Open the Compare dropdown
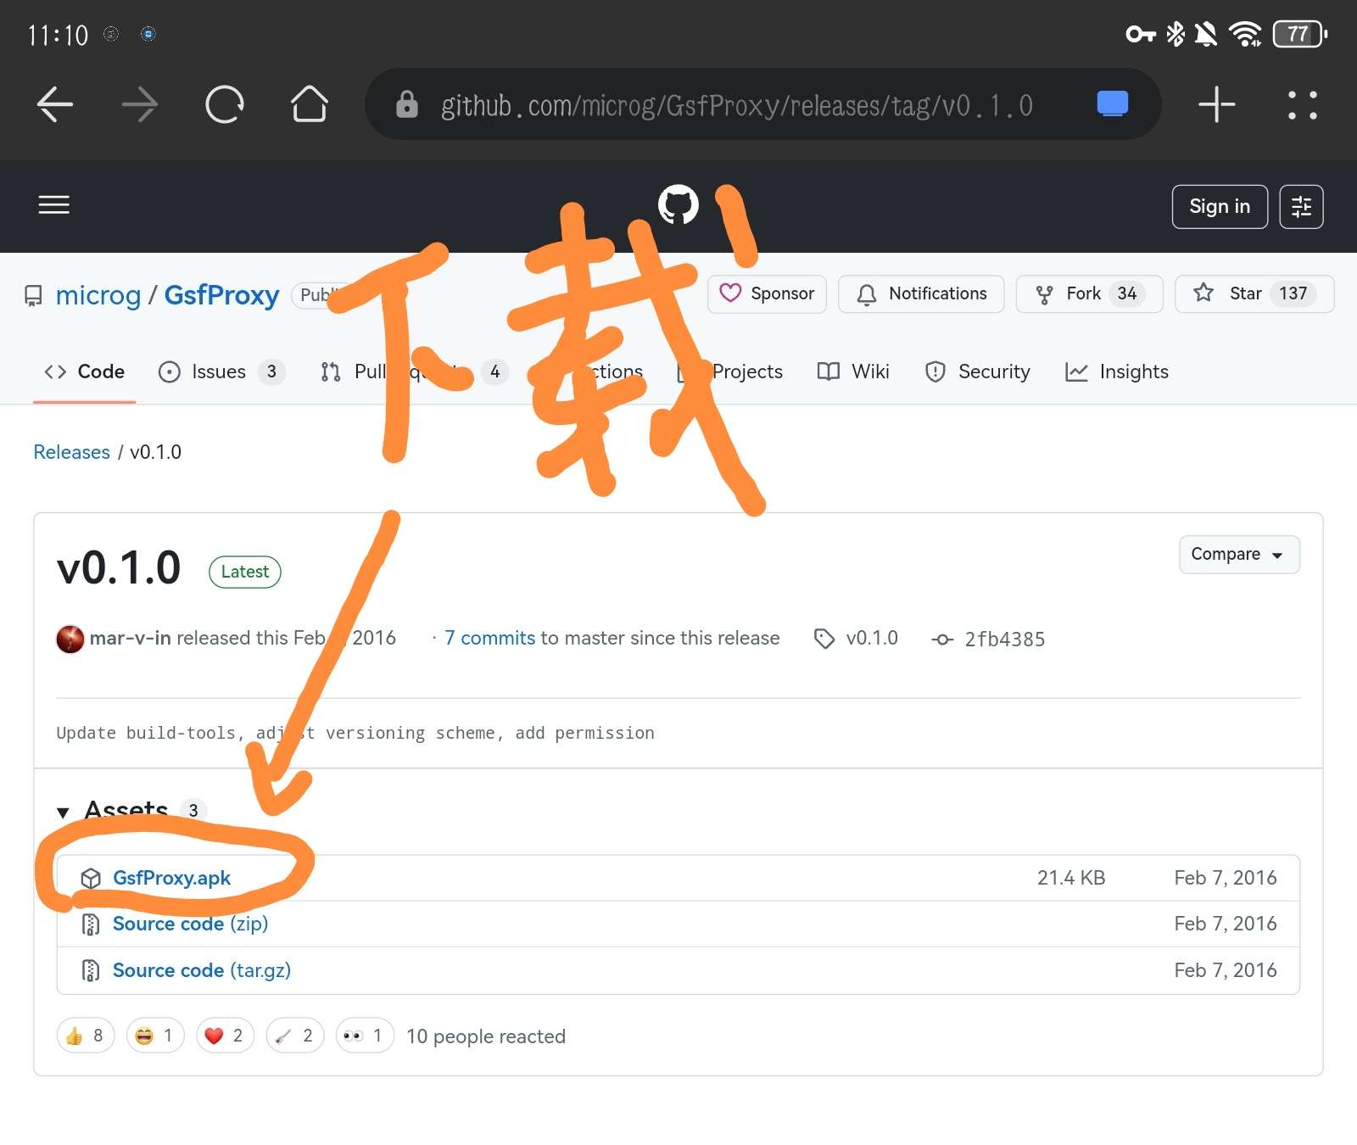The width and height of the screenshot is (1357, 1145). [x=1238, y=555]
